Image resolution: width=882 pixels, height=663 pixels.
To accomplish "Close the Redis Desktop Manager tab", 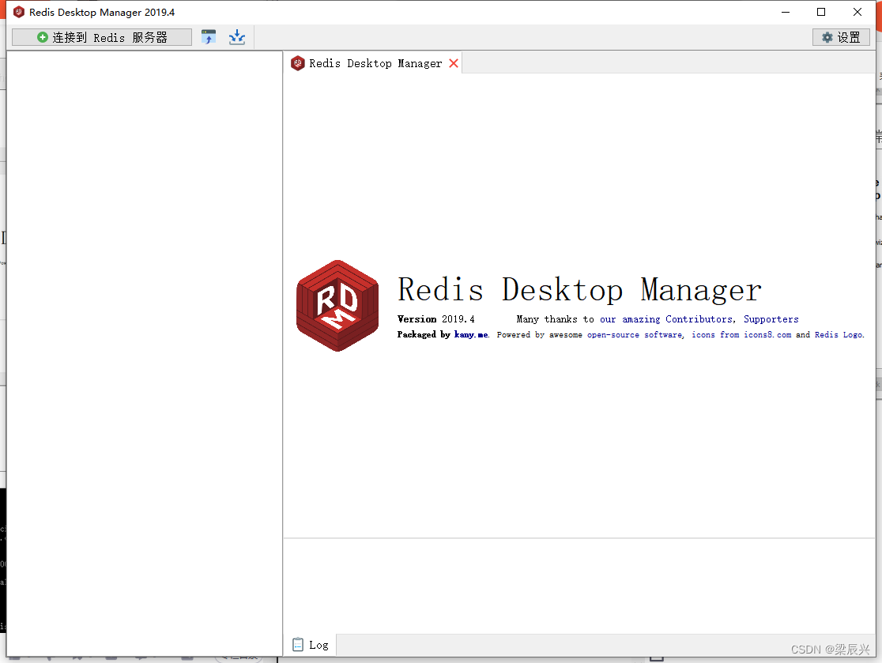I will click(x=454, y=63).
